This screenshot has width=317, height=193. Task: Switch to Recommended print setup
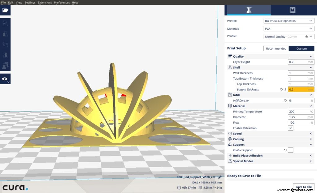coord(276,48)
